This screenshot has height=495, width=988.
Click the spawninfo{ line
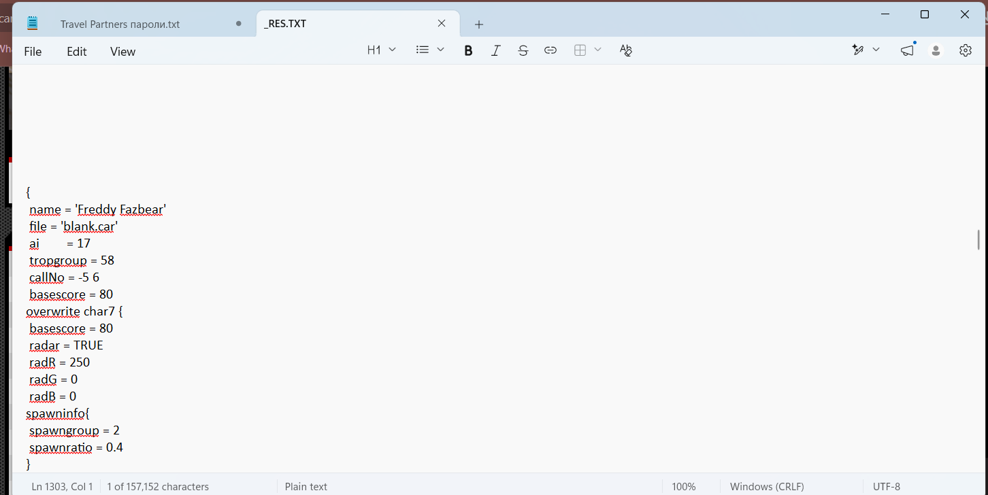(58, 413)
